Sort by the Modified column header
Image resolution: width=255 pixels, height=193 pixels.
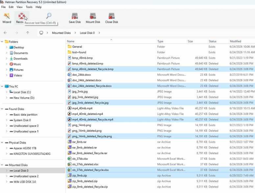(242, 41)
